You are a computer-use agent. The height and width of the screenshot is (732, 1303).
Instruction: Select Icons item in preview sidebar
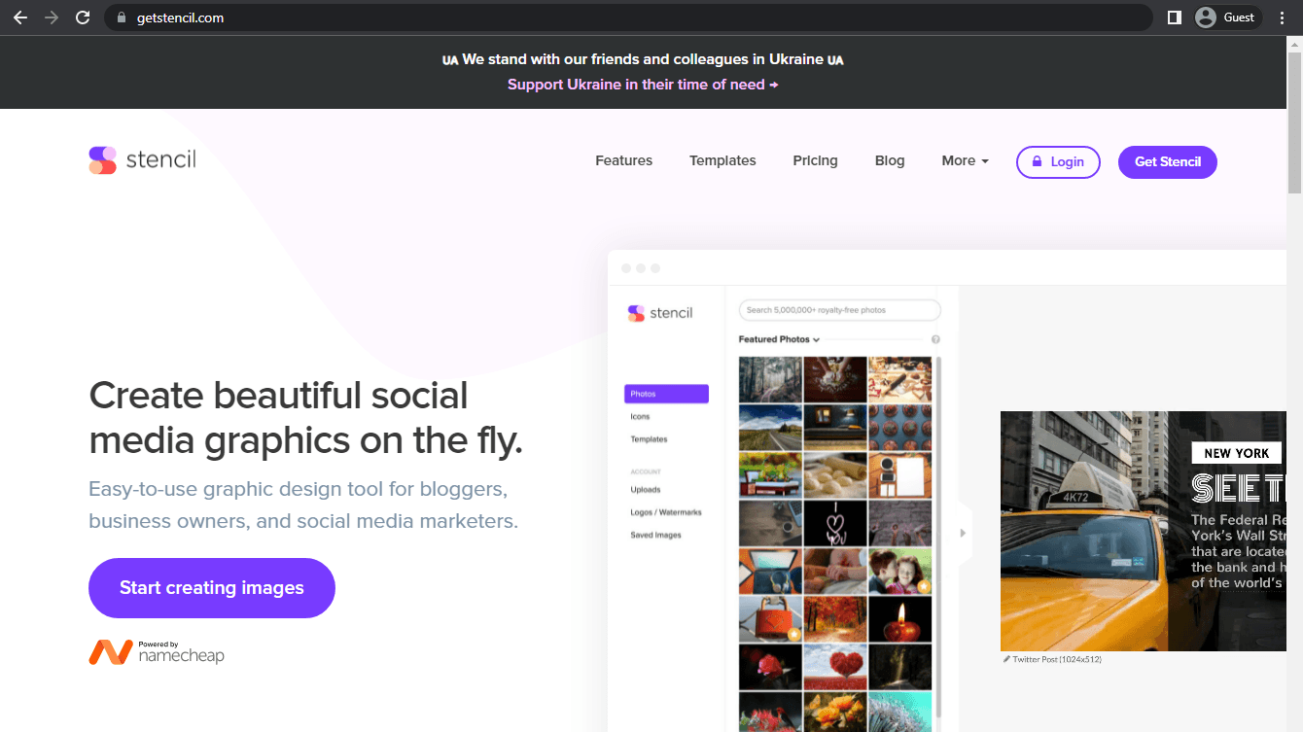coord(640,416)
